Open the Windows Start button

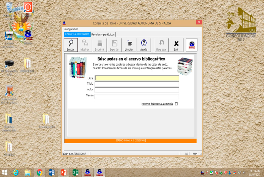click(5, 172)
